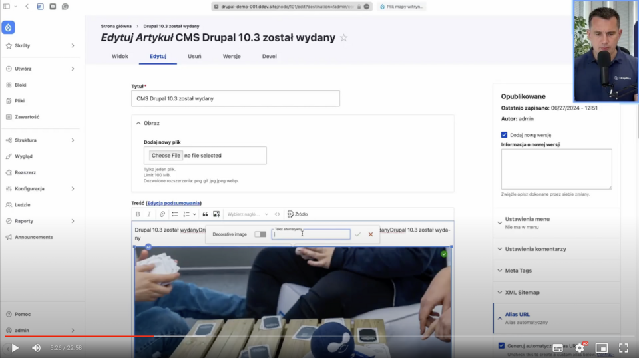Toggle video subtitles icon

click(558, 348)
